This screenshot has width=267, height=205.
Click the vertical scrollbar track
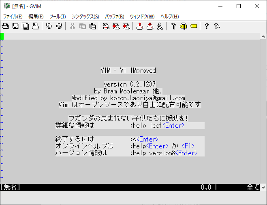[263, 112]
